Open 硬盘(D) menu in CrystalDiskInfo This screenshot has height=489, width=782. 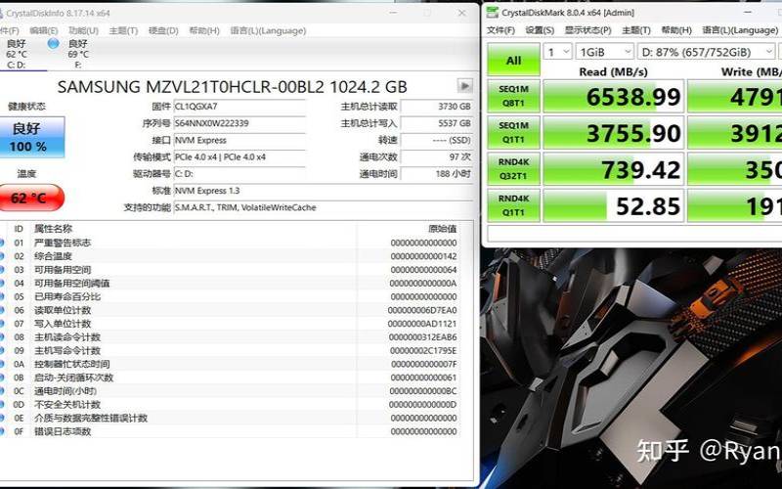click(x=163, y=30)
